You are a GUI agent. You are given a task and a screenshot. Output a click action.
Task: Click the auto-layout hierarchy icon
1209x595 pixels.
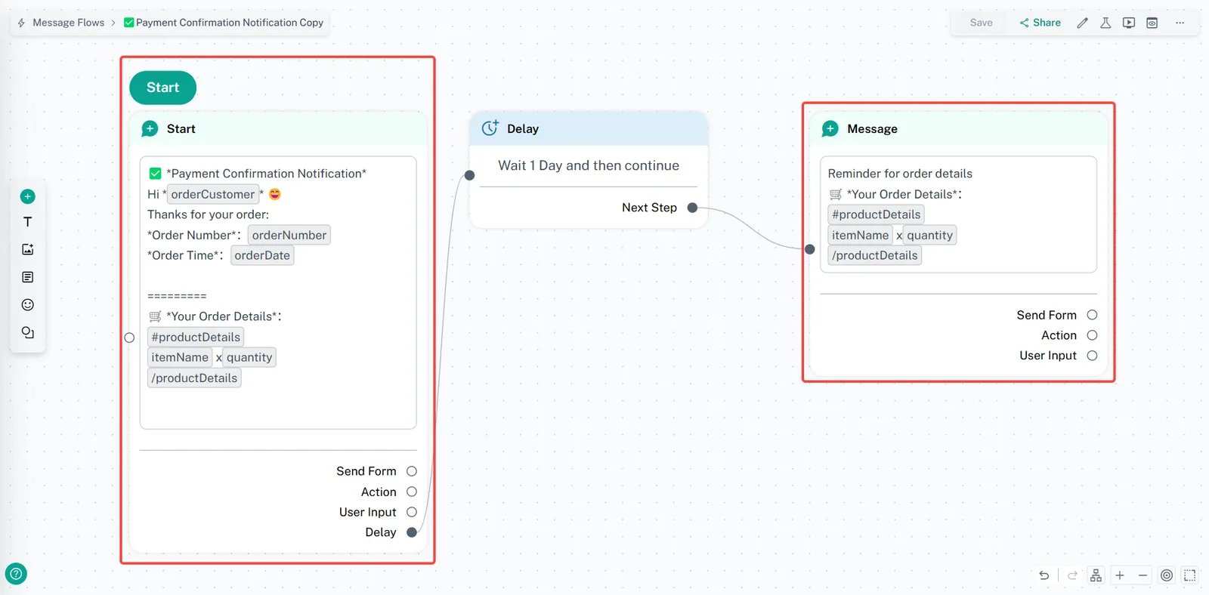click(x=1096, y=575)
